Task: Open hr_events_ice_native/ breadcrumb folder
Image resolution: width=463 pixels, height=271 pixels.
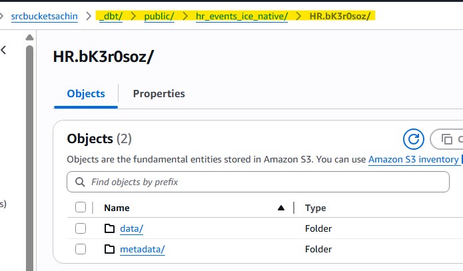Action: pos(242,16)
